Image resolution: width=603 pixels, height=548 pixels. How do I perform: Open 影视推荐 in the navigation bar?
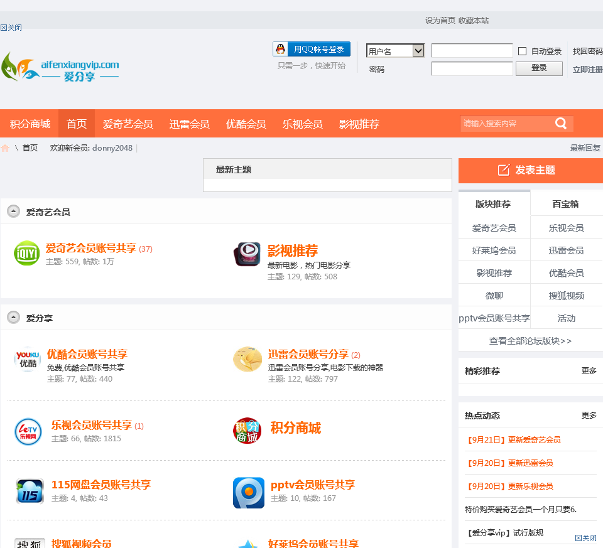[x=359, y=124]
